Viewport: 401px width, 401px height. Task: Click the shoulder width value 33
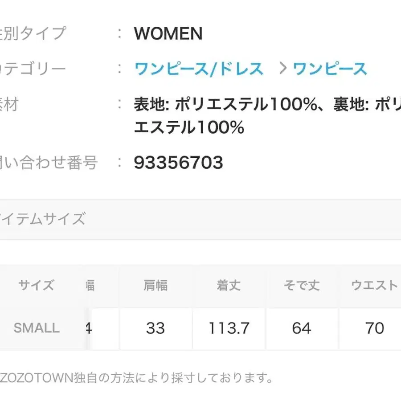pos(155,328)
